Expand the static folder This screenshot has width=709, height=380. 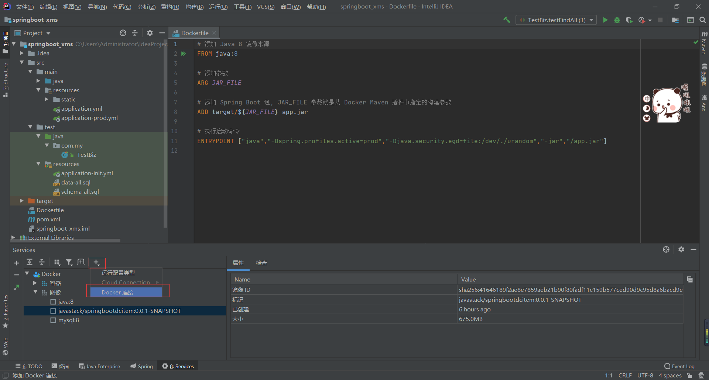click(x=47, y=99)
